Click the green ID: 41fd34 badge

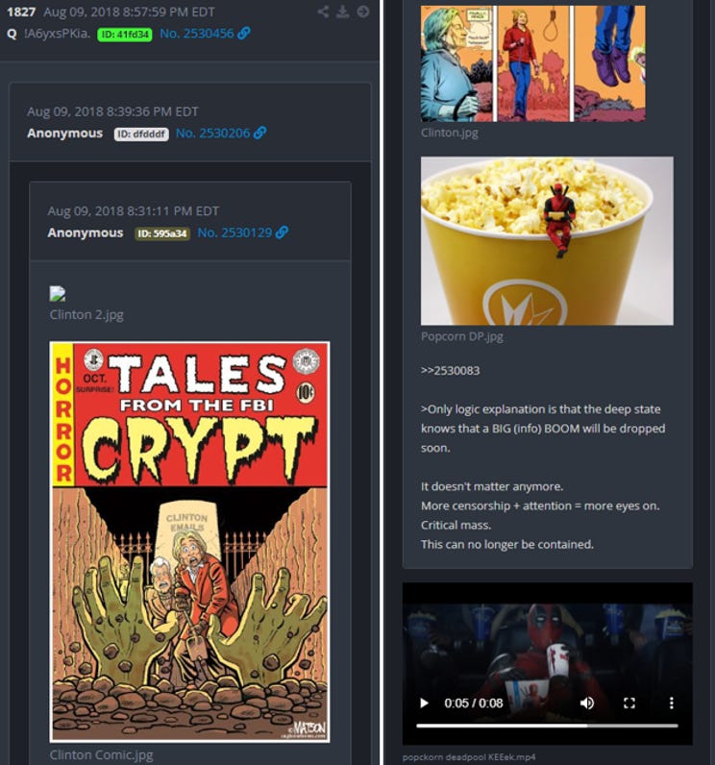coord(125,35)
